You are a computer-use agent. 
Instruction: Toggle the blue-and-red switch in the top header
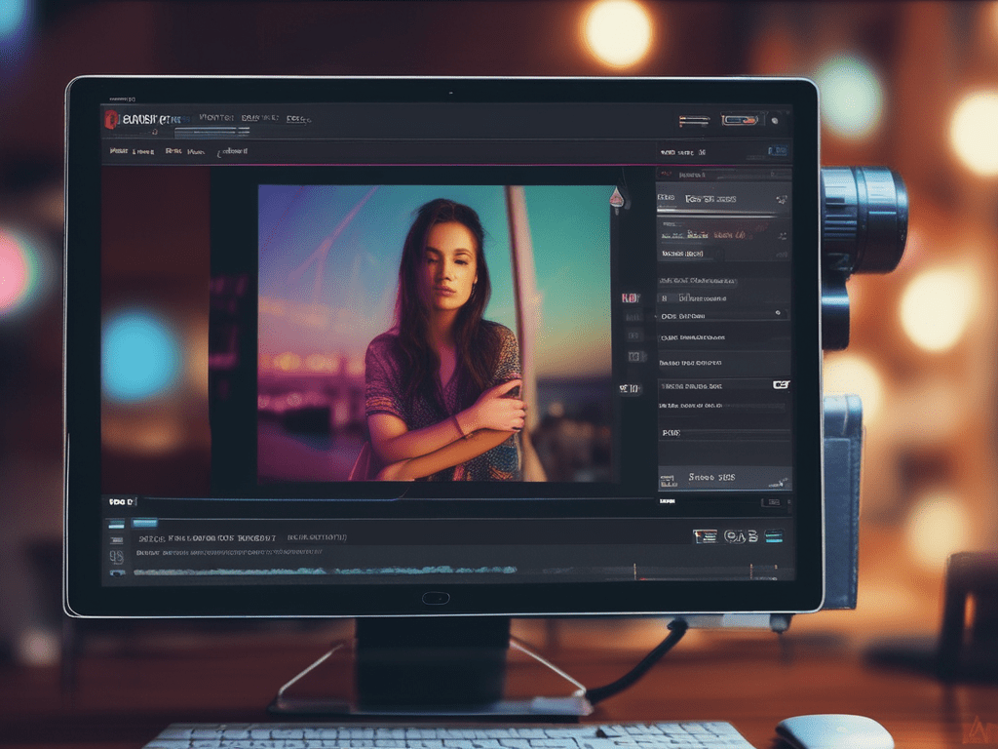click(740, 120)
